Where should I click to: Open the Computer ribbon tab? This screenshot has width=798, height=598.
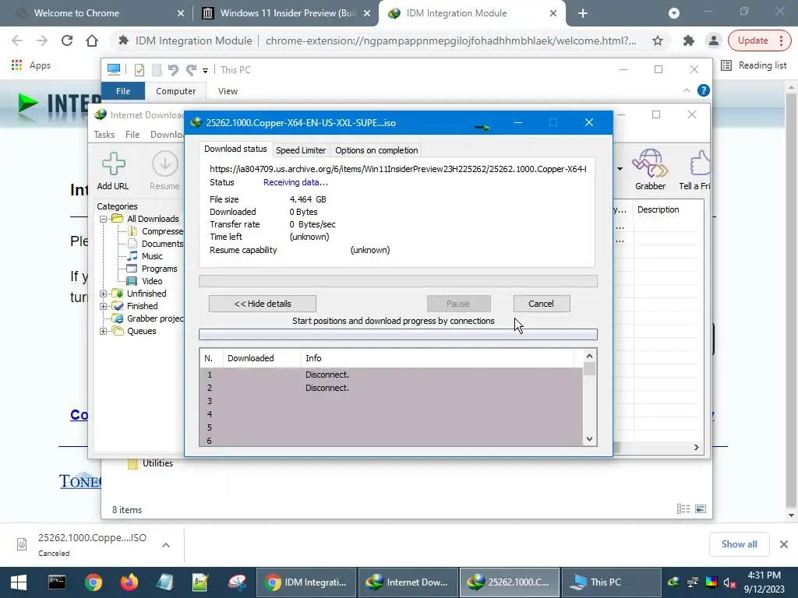[175, 91]
